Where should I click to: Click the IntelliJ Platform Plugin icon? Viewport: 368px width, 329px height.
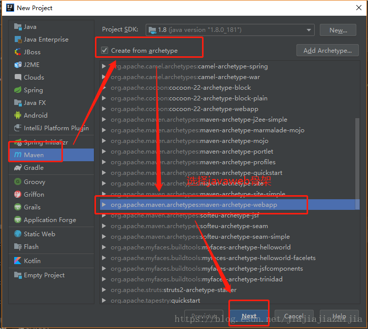coord(18,128)
